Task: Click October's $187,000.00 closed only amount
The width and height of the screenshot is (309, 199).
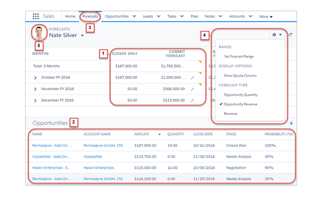Action: (126, 78)
